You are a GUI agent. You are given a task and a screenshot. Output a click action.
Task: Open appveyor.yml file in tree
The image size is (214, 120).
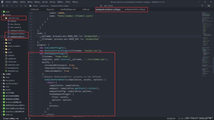tap(13, 65)
